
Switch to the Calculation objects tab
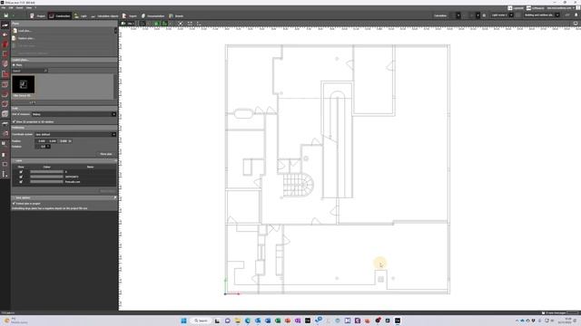click(x=104, y=16)
